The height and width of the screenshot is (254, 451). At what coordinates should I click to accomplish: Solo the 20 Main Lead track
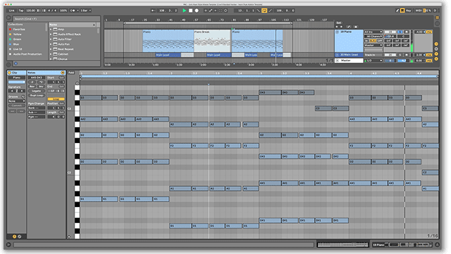pos(400,54)
